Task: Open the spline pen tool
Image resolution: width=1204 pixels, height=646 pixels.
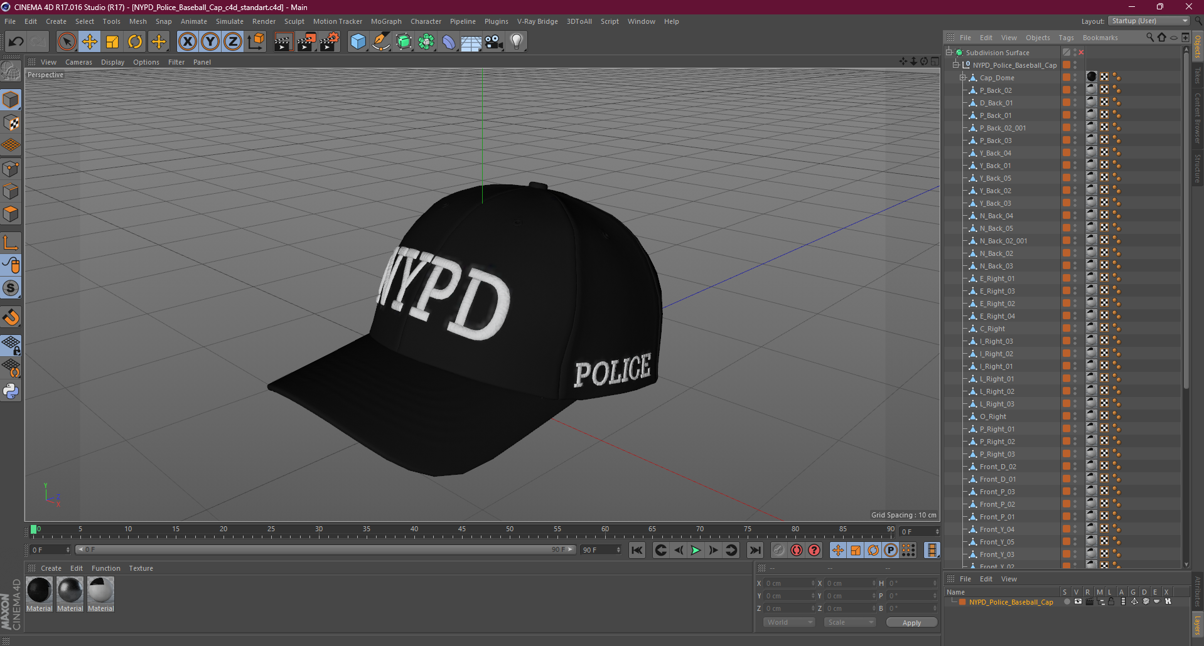Action: (x=381, y=42)
